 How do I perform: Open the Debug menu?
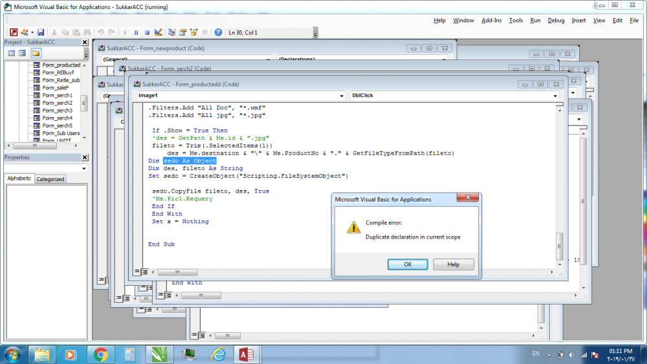tap(556, 20)
